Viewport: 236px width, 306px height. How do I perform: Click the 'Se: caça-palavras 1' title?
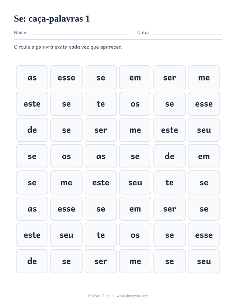coord(52,19)
